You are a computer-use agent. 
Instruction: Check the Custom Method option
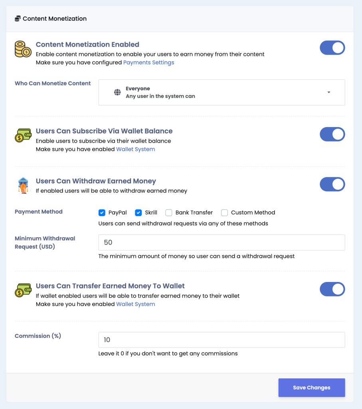click(x=224, y=212)
